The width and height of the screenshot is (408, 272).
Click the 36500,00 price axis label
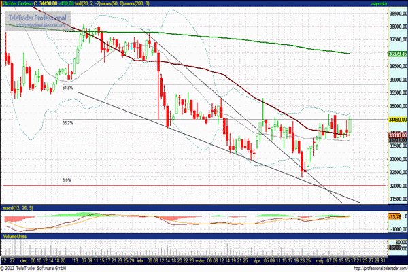click(x=398, y=66)
